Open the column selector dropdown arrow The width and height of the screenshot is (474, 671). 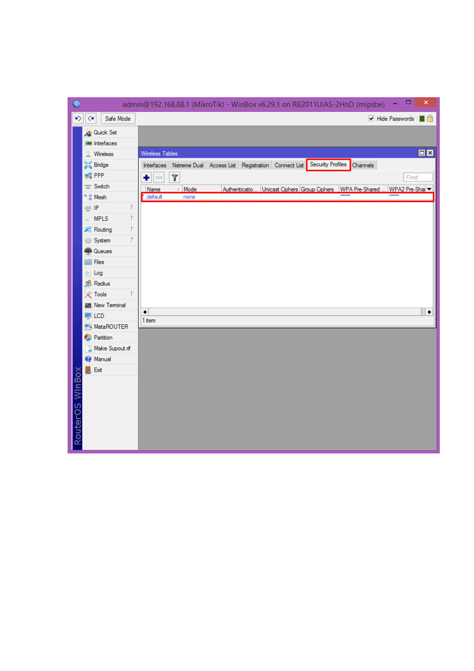tap(429, 189)
